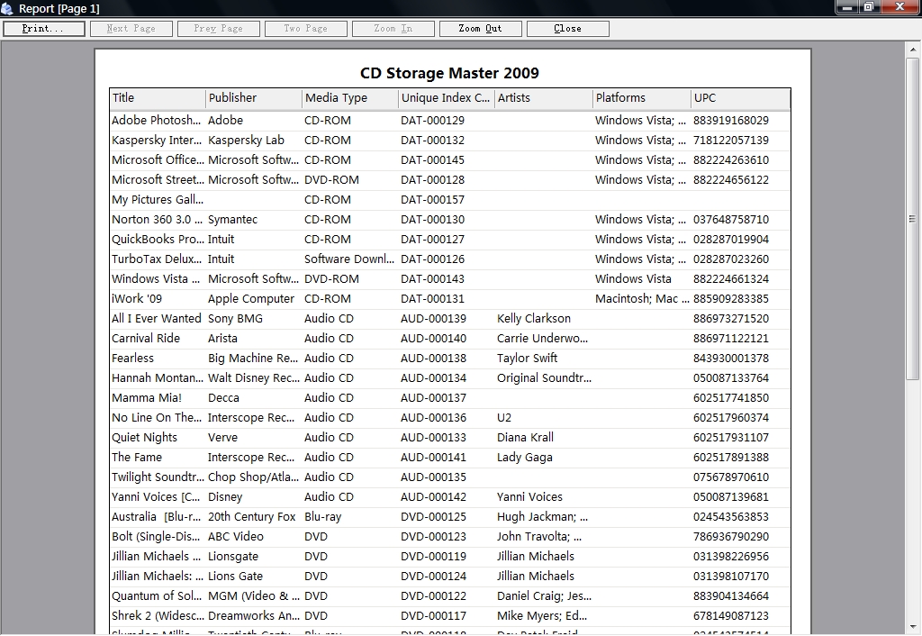Click the vertical scrollbar thumb
The image size is (922, 636).
(x=912, y=219)
